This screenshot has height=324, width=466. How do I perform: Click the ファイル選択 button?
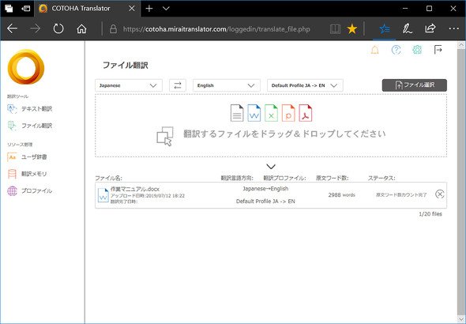pos(415,85)
